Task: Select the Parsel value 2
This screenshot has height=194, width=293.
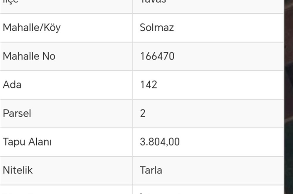Action: pos(143,113)
